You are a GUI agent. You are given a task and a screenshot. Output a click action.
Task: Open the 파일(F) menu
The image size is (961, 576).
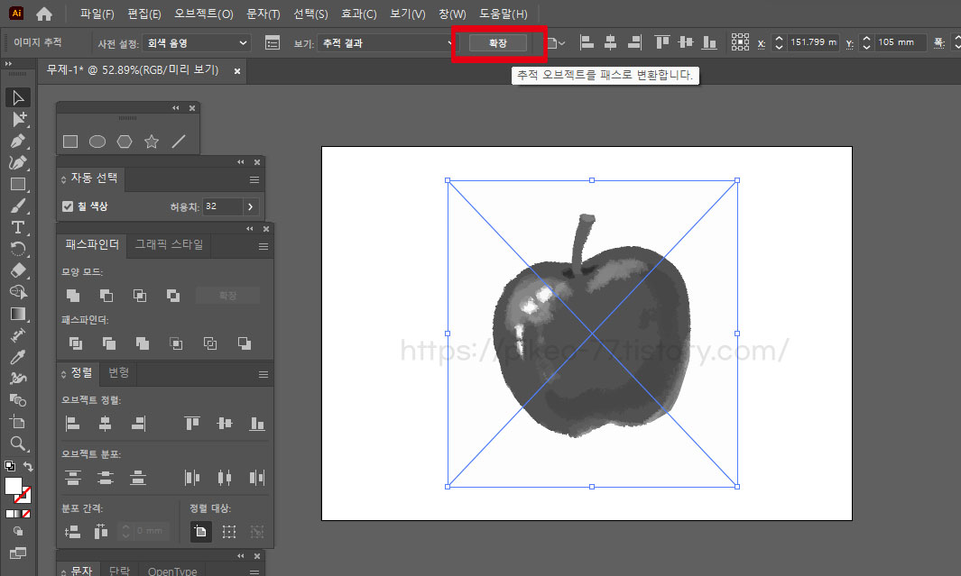tap(97, 14)
